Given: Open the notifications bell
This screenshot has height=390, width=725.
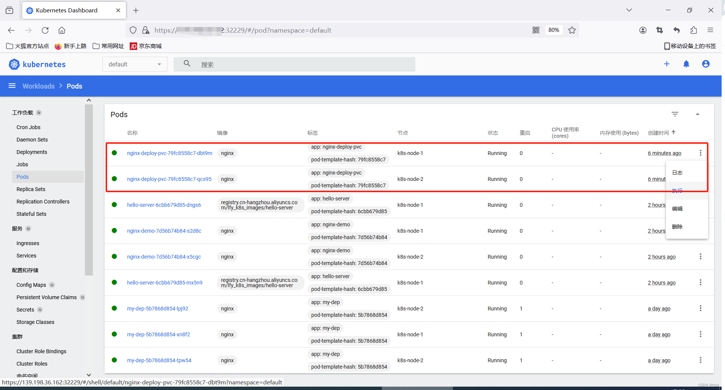Looking at the screenshot, I should (x=686, y=64).
